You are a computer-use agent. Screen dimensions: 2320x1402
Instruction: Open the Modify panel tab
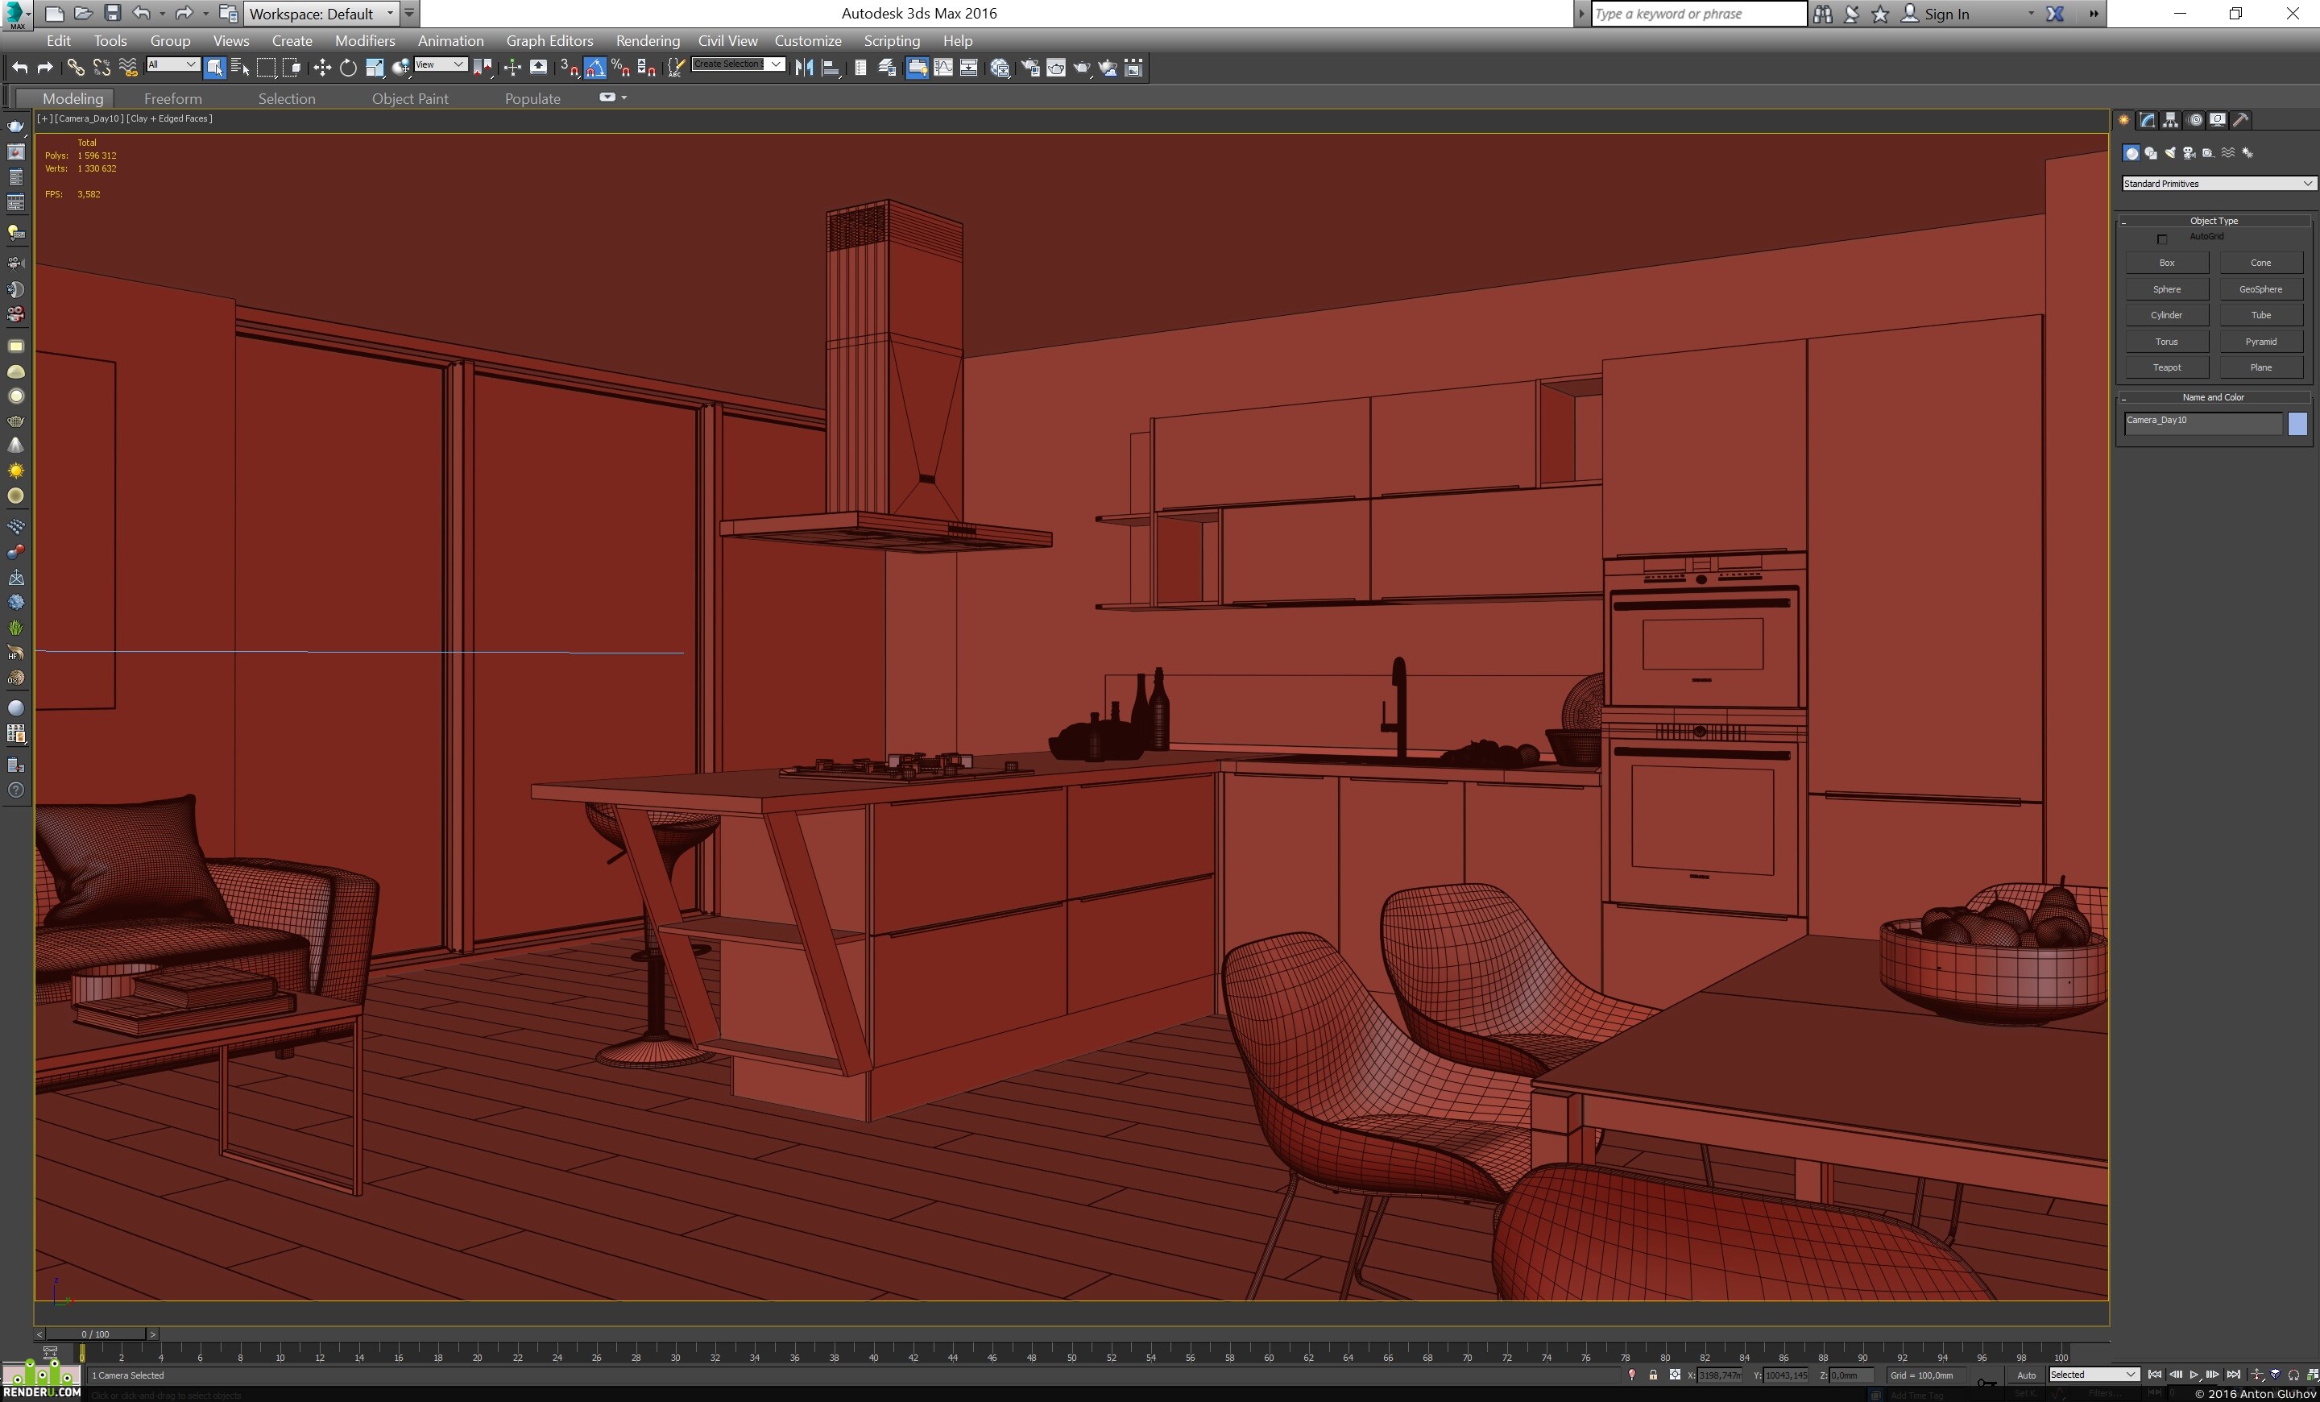tap(2147, 121)
